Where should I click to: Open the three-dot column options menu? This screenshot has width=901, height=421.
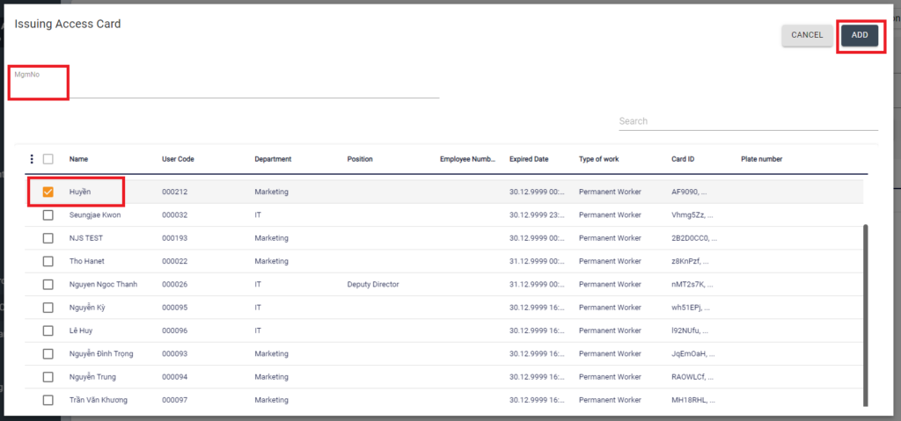(32, 159)
